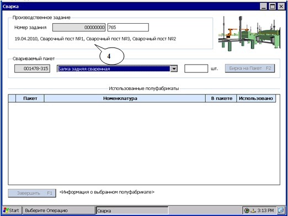The width and height of the screenshot is (288, 216).
Task: Click the task number field containing 765
Action: point(128,28)
